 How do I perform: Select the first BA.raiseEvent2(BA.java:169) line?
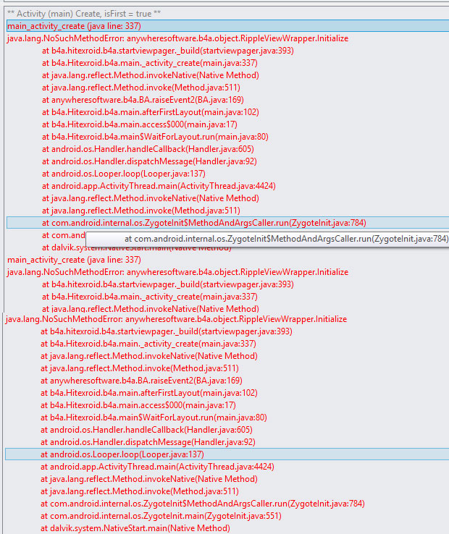pos(143,100)
